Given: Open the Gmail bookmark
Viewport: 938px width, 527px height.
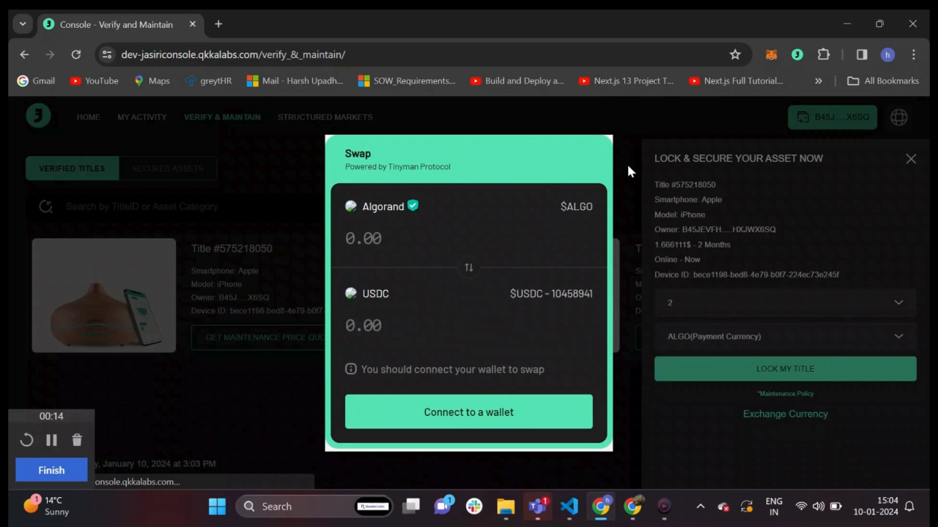Looking at the screenshot, I should point(36,81).
